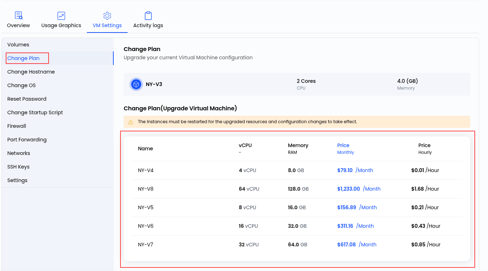Open SSH Keys in the sidebar

(58, 167)
